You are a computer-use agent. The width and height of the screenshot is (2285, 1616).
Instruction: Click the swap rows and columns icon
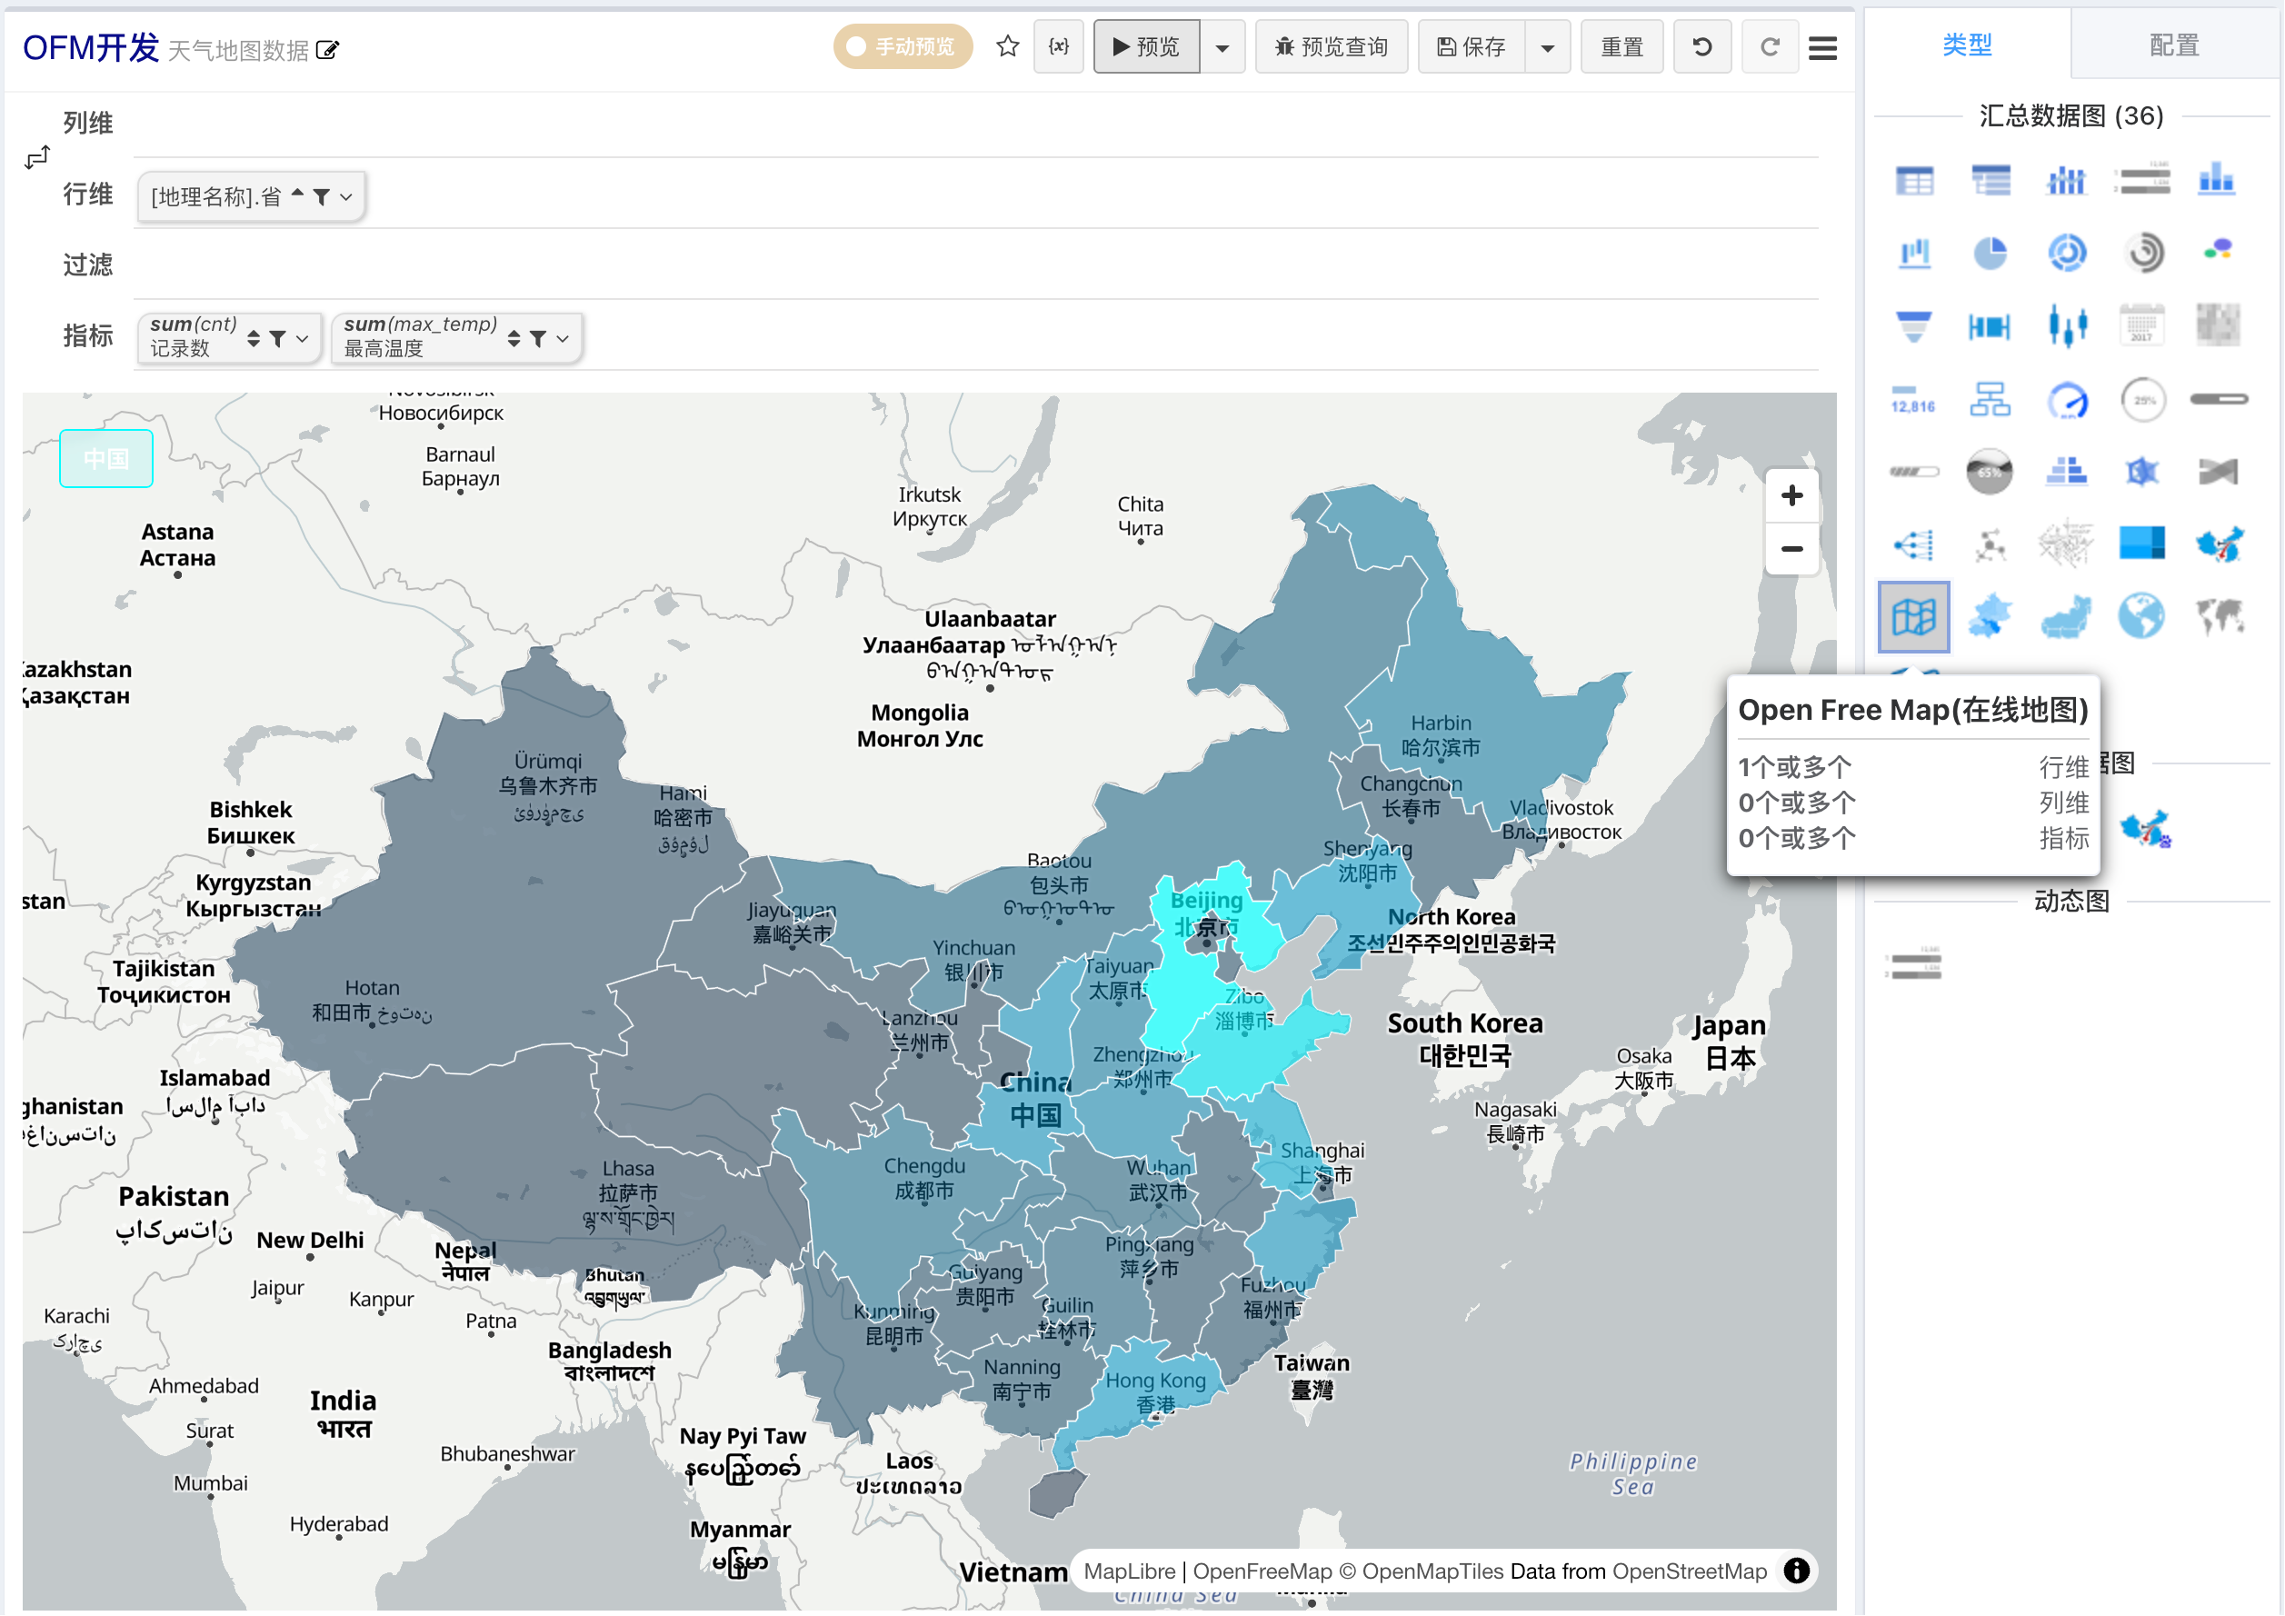(38, 157)
